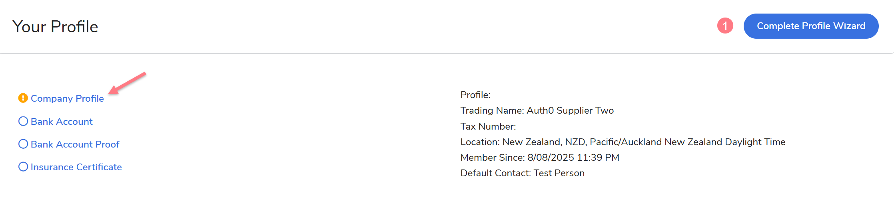Open the Company Profile link
Image resolution: width=894 pixels, height=199 pixels.
click(67, 99)
